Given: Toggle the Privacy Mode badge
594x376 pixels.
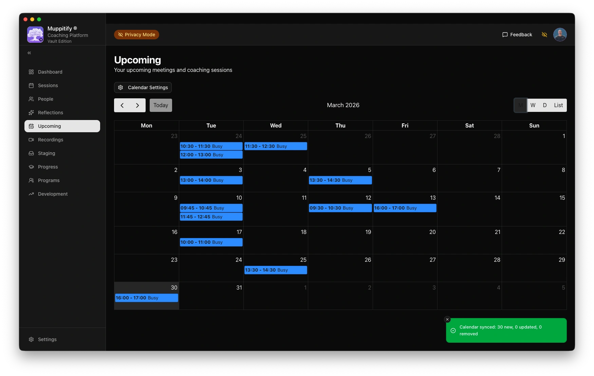Looking at the screenshot, I should tap(136, 35).
